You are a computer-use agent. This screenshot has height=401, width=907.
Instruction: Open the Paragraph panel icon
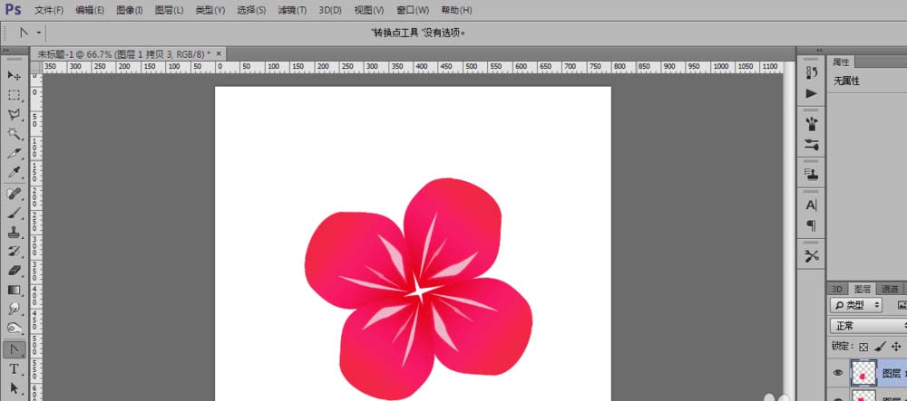click(x=811, y=225)
